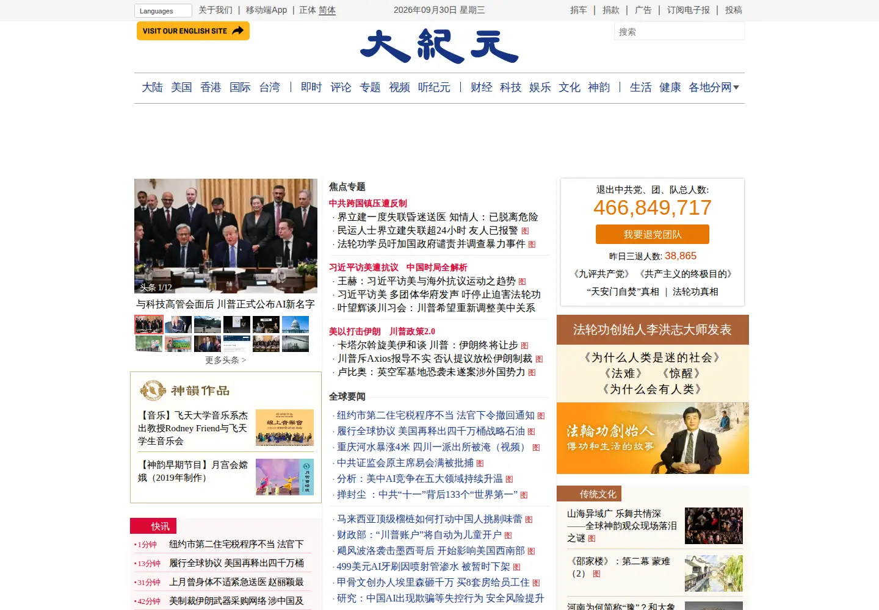Select the Capitol dome slideshow thumbnail

pyautogui.click(x=295, y=325)
